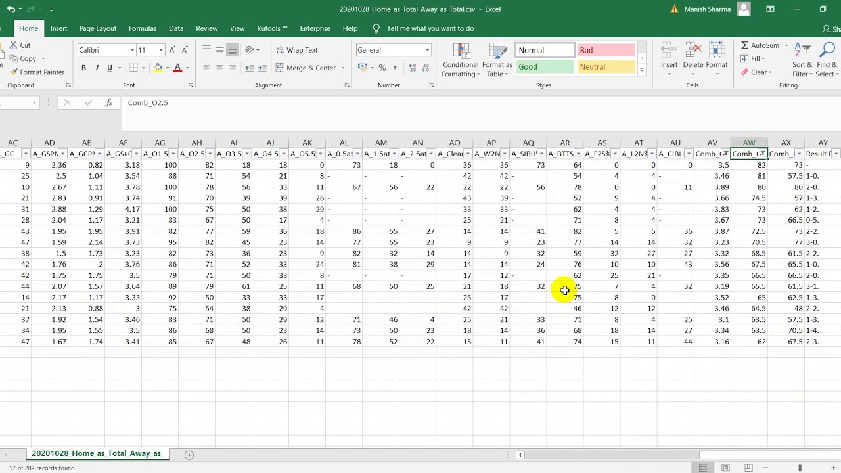Apply Accounting Number Format

pos(361,68)
